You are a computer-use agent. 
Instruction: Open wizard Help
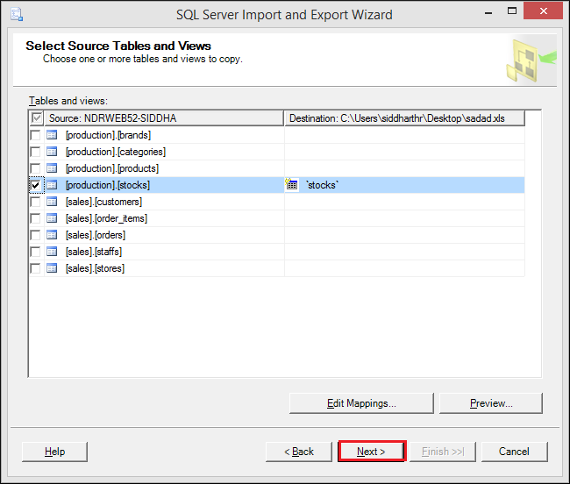[x=54, y=452]
